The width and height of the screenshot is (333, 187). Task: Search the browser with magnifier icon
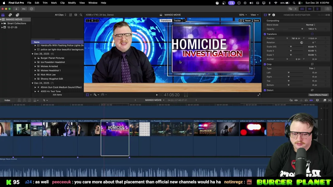81,15
